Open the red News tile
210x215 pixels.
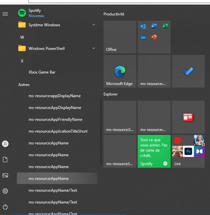coord(188,117)
